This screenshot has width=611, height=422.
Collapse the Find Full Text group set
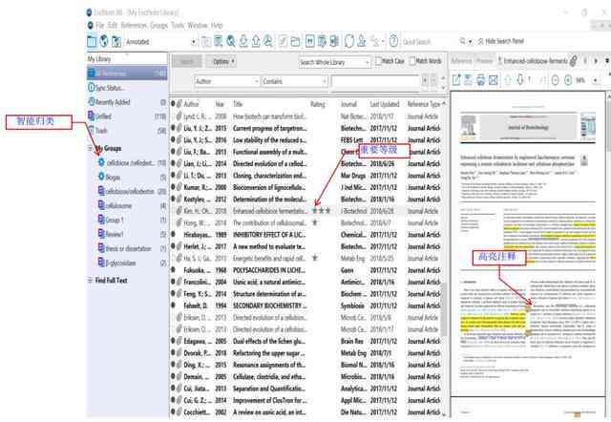[x=90, y=280]
